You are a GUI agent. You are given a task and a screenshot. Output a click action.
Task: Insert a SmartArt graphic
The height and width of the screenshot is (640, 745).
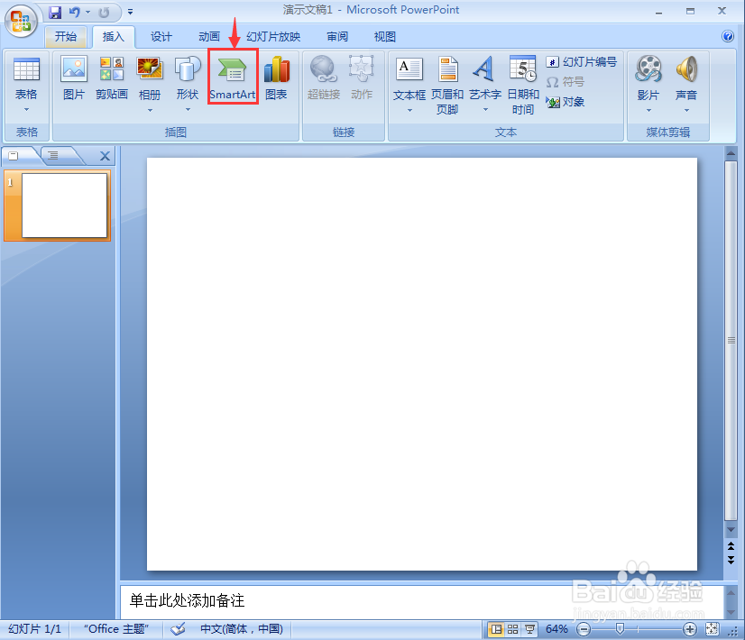[x=233, y=78]
